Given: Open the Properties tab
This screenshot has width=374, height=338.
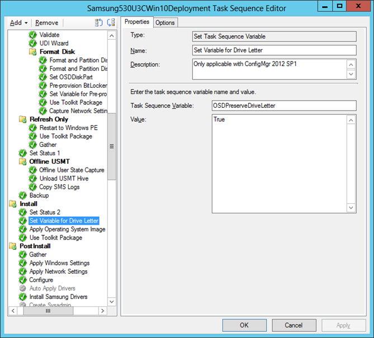Looking at the screenshot, I should pyautogui.click(x=137, y=22).
